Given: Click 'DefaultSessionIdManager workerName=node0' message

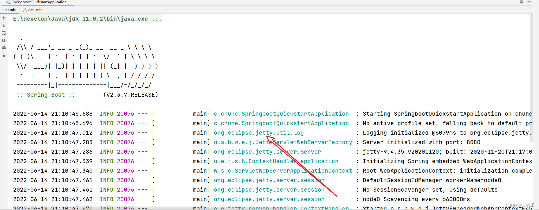Looking at the screenshot, I should click(432, 180).
